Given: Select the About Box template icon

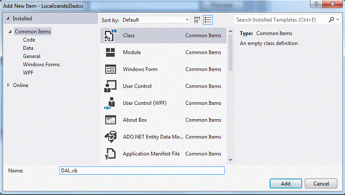Looking at the screenshot, I should 110,120.
